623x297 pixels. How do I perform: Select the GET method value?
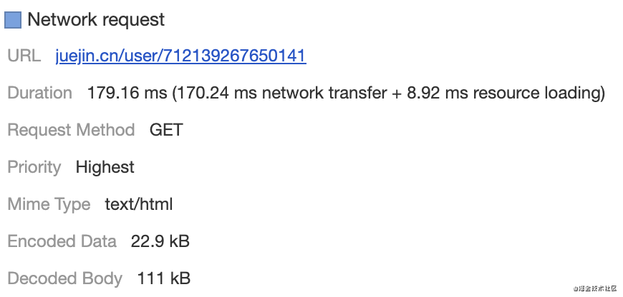[x=166, y=130]
